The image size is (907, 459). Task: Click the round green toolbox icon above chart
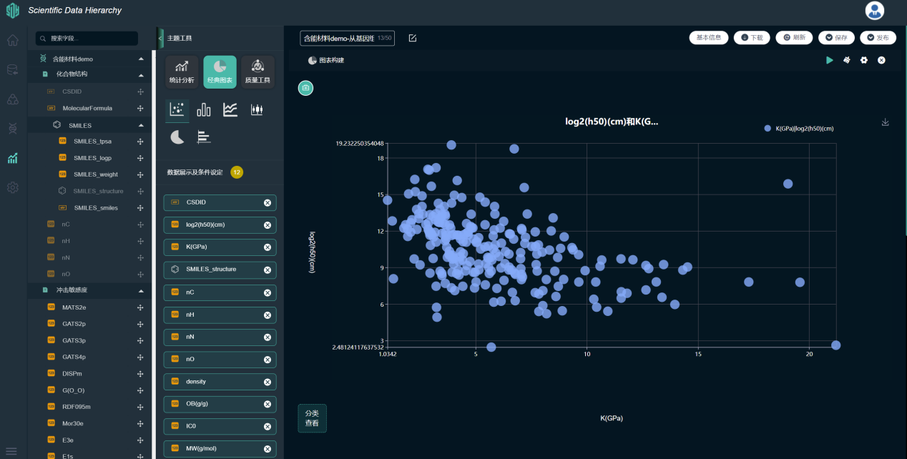305,88
